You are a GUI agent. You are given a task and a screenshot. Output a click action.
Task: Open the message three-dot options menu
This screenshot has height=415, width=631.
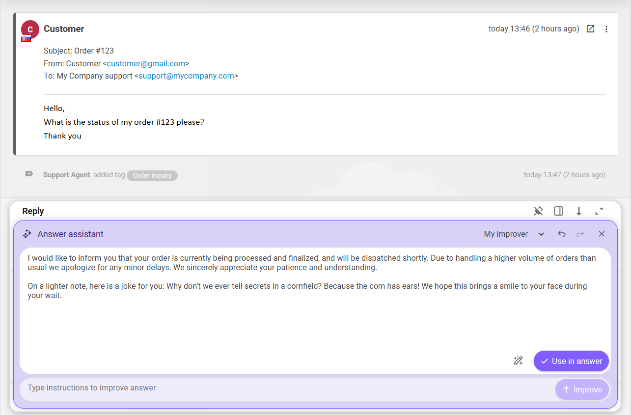coord(606,29)
